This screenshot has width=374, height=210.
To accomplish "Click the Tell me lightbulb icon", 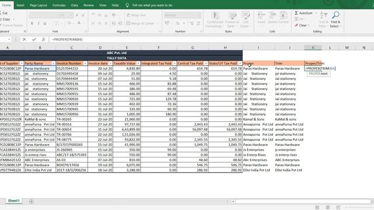I will [127, 5].
